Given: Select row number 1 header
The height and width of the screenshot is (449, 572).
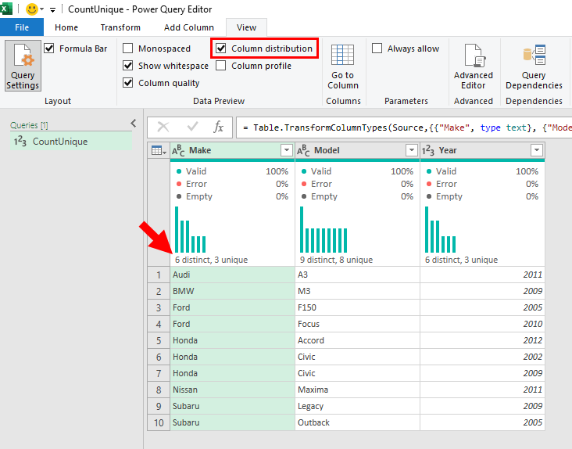Looking at the screenshot, I should point(159,275).
